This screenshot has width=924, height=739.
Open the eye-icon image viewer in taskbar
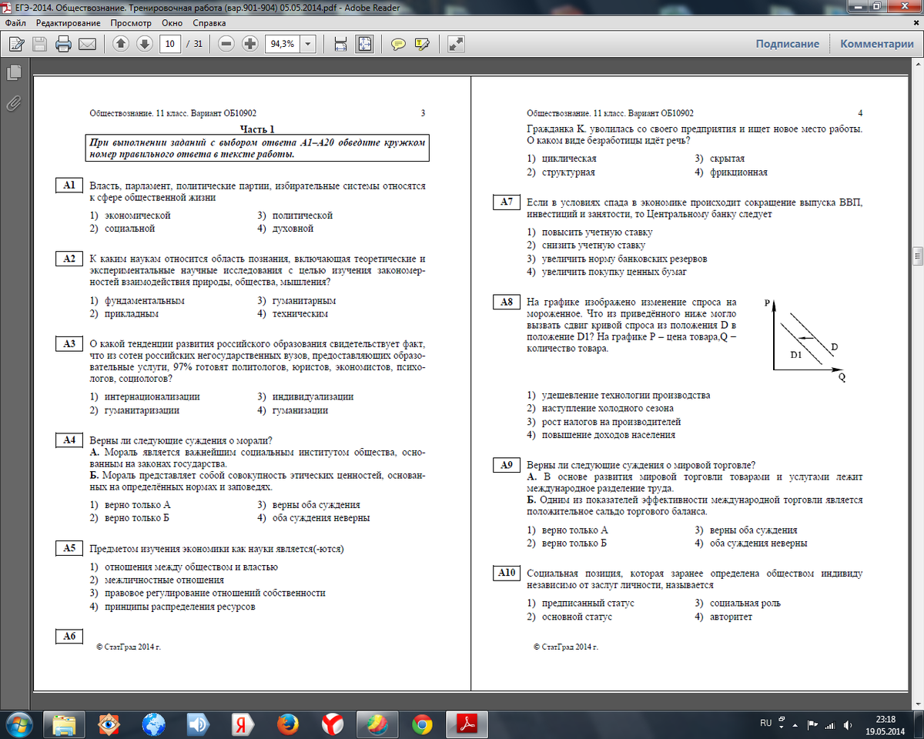109,724
